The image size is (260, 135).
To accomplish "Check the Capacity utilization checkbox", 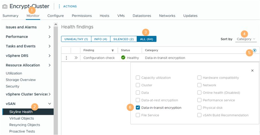I will coord(138,78).
